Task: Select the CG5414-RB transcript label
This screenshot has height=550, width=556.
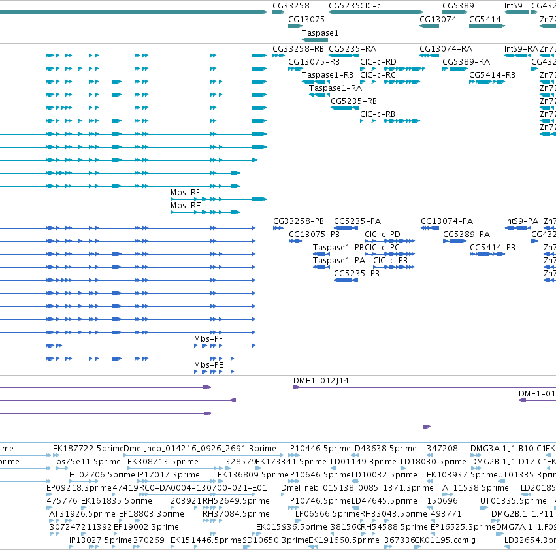Action: (492, 75)
